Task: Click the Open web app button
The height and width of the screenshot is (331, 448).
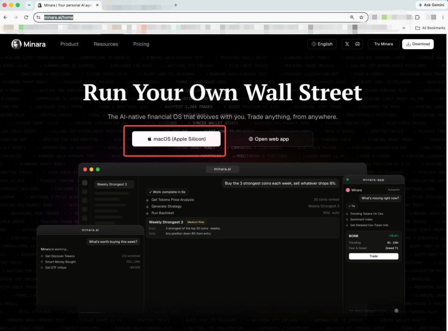Action: tap(269, 139)
